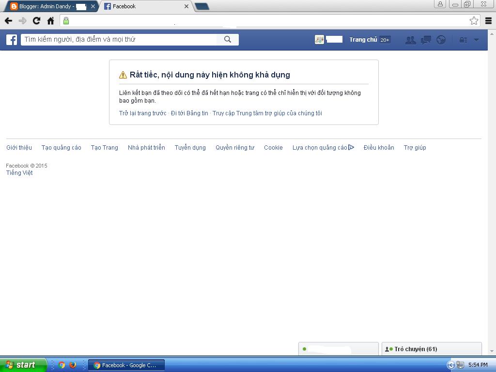
Task: Switch to the Blogger Admin Dandy tab
Action: (x=48, y=6)
